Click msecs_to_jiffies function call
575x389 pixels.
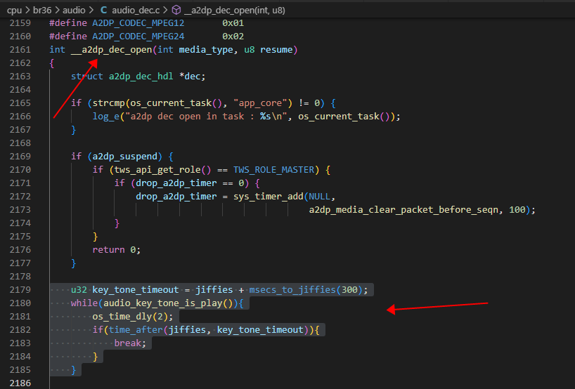point(292,290)
